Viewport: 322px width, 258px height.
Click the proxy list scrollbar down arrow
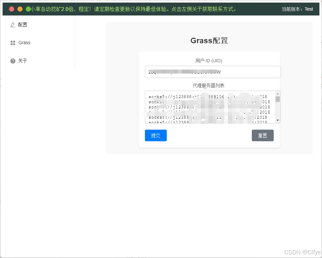pos(278,120)
